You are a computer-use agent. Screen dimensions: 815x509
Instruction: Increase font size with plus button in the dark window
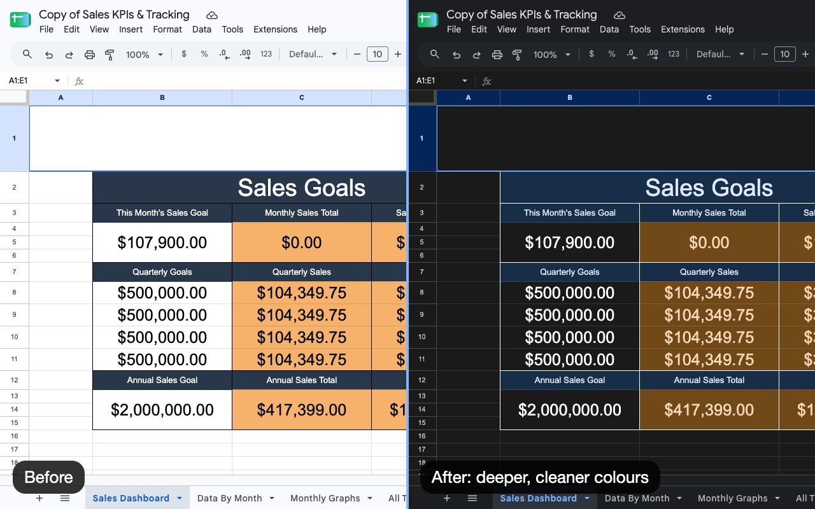pos(805,54)
